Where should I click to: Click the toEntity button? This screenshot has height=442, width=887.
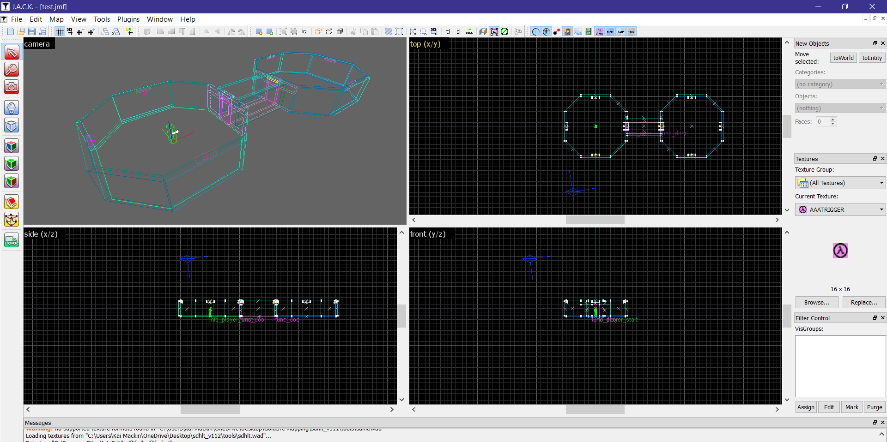(872, 58)
